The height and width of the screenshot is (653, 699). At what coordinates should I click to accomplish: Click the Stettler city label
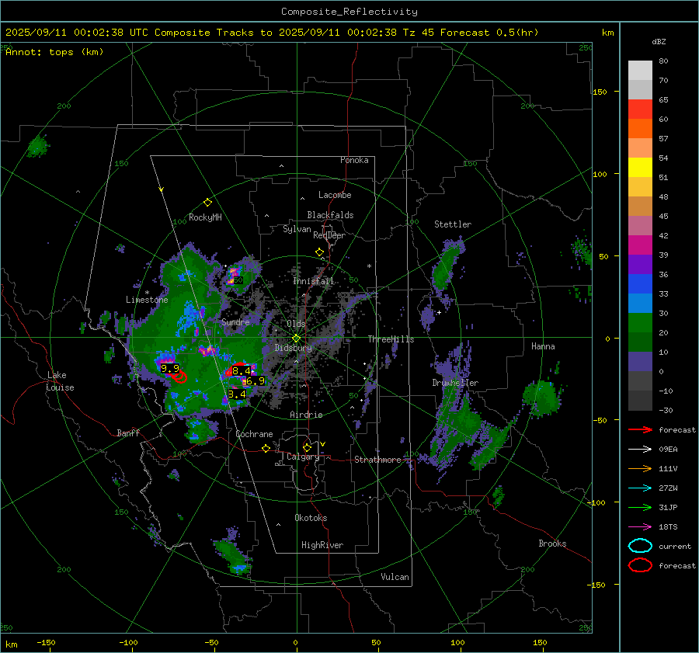pyautogui.click(x=453, y=224)
